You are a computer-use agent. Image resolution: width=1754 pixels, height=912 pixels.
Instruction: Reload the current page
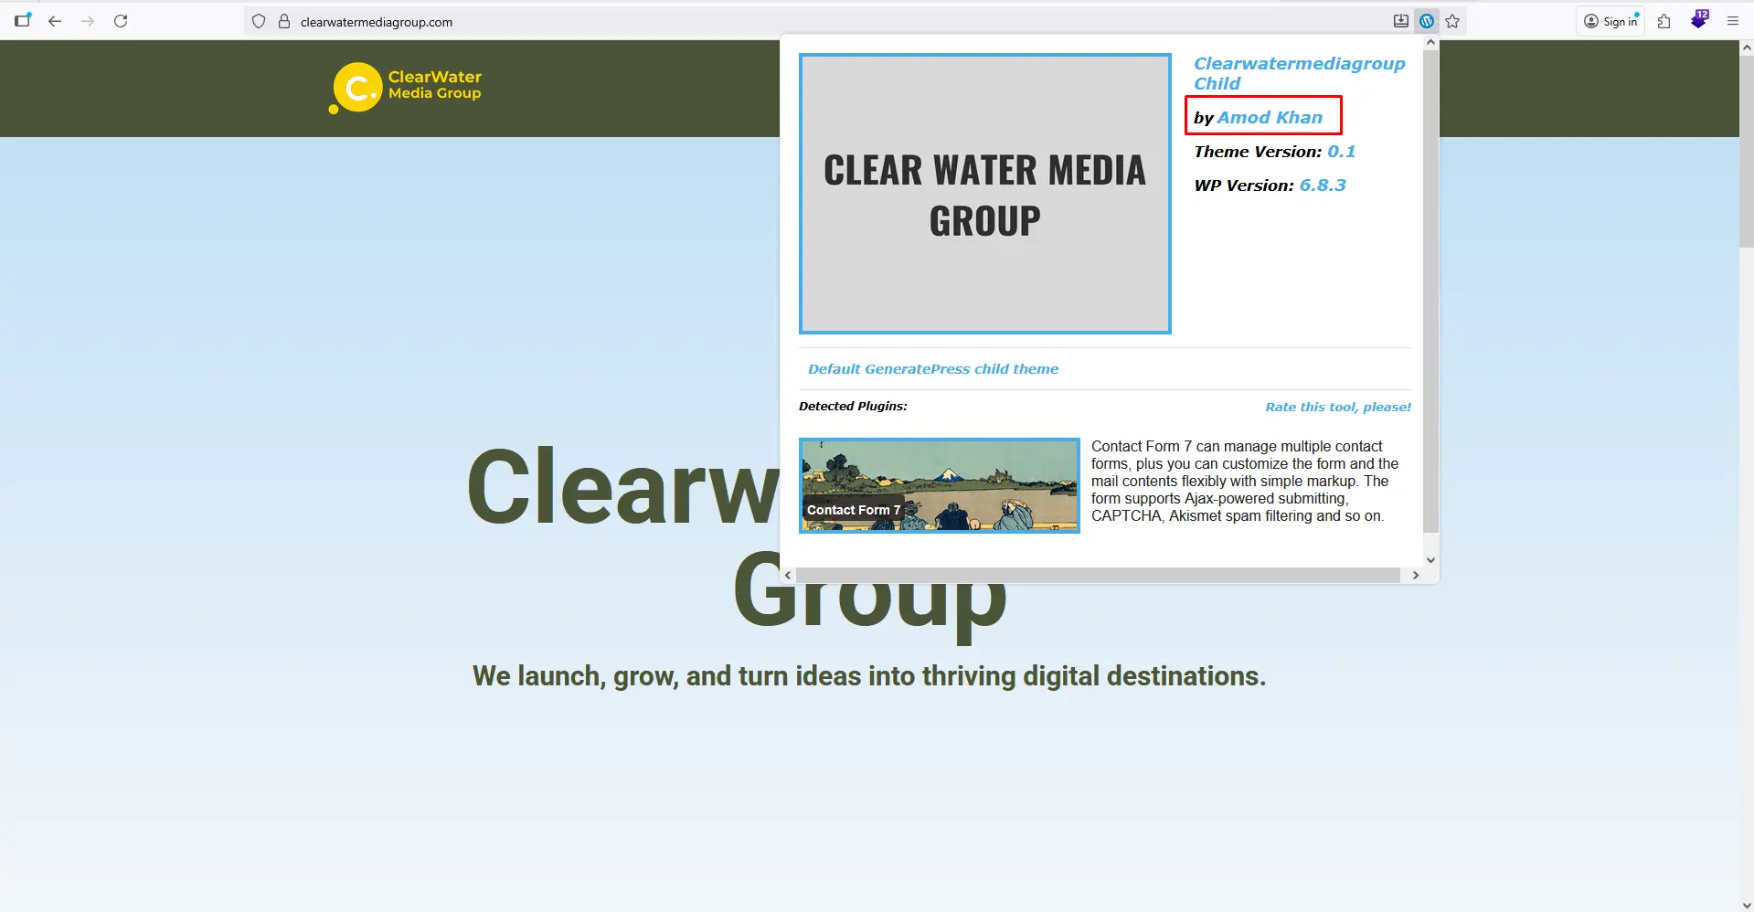pyautogui.click(x=121, y=21)
